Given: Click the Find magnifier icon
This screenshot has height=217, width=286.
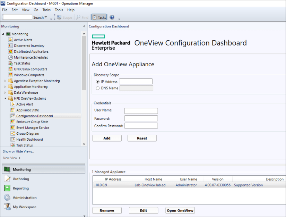Looking at the screenshot, I should [78, 17].
